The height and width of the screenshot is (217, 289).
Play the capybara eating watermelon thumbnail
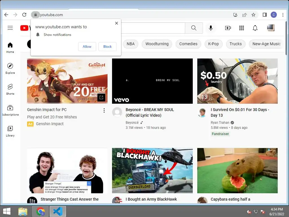coord(237,170)
